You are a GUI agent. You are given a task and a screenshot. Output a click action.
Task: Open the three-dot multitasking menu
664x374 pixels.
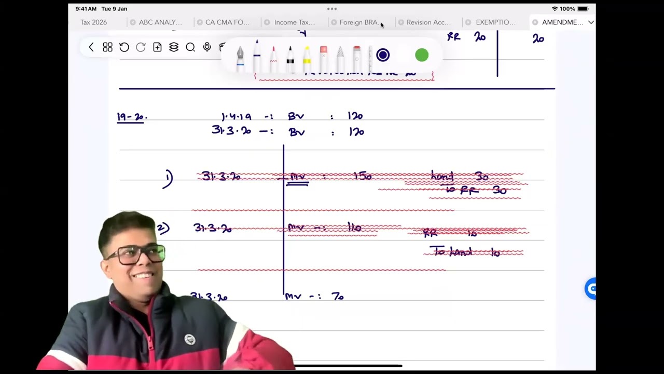click(332, 9)
